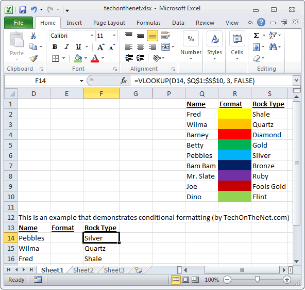Click the light blue Pebbles format cell
The width and height of the screenshot is (305, 290).
(234, 155)
